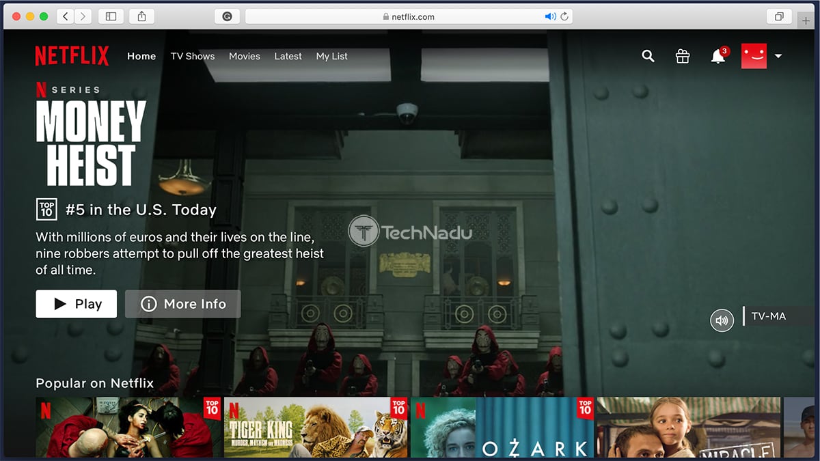
Task: Click the tab overview icon in Safari
Action: tap(779, 16)
